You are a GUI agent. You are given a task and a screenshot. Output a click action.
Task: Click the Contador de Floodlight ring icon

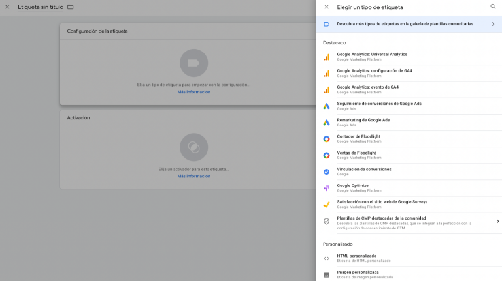326,139
